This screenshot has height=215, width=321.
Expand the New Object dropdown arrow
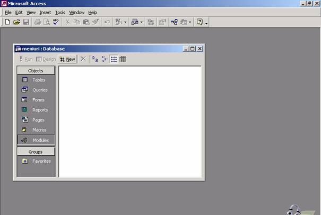[x=190, y=23]
